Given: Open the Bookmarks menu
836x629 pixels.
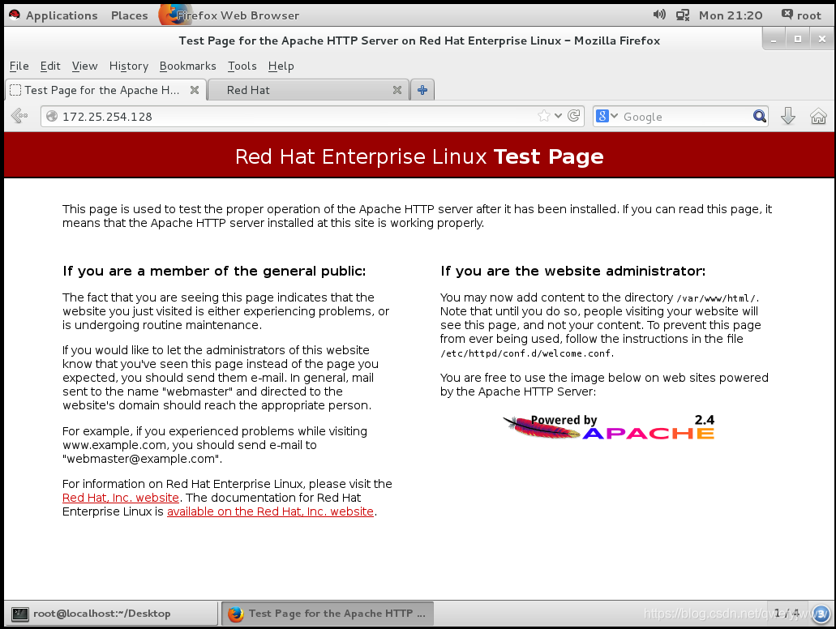Looking at the screenshot, I should [x=187, y=66].
